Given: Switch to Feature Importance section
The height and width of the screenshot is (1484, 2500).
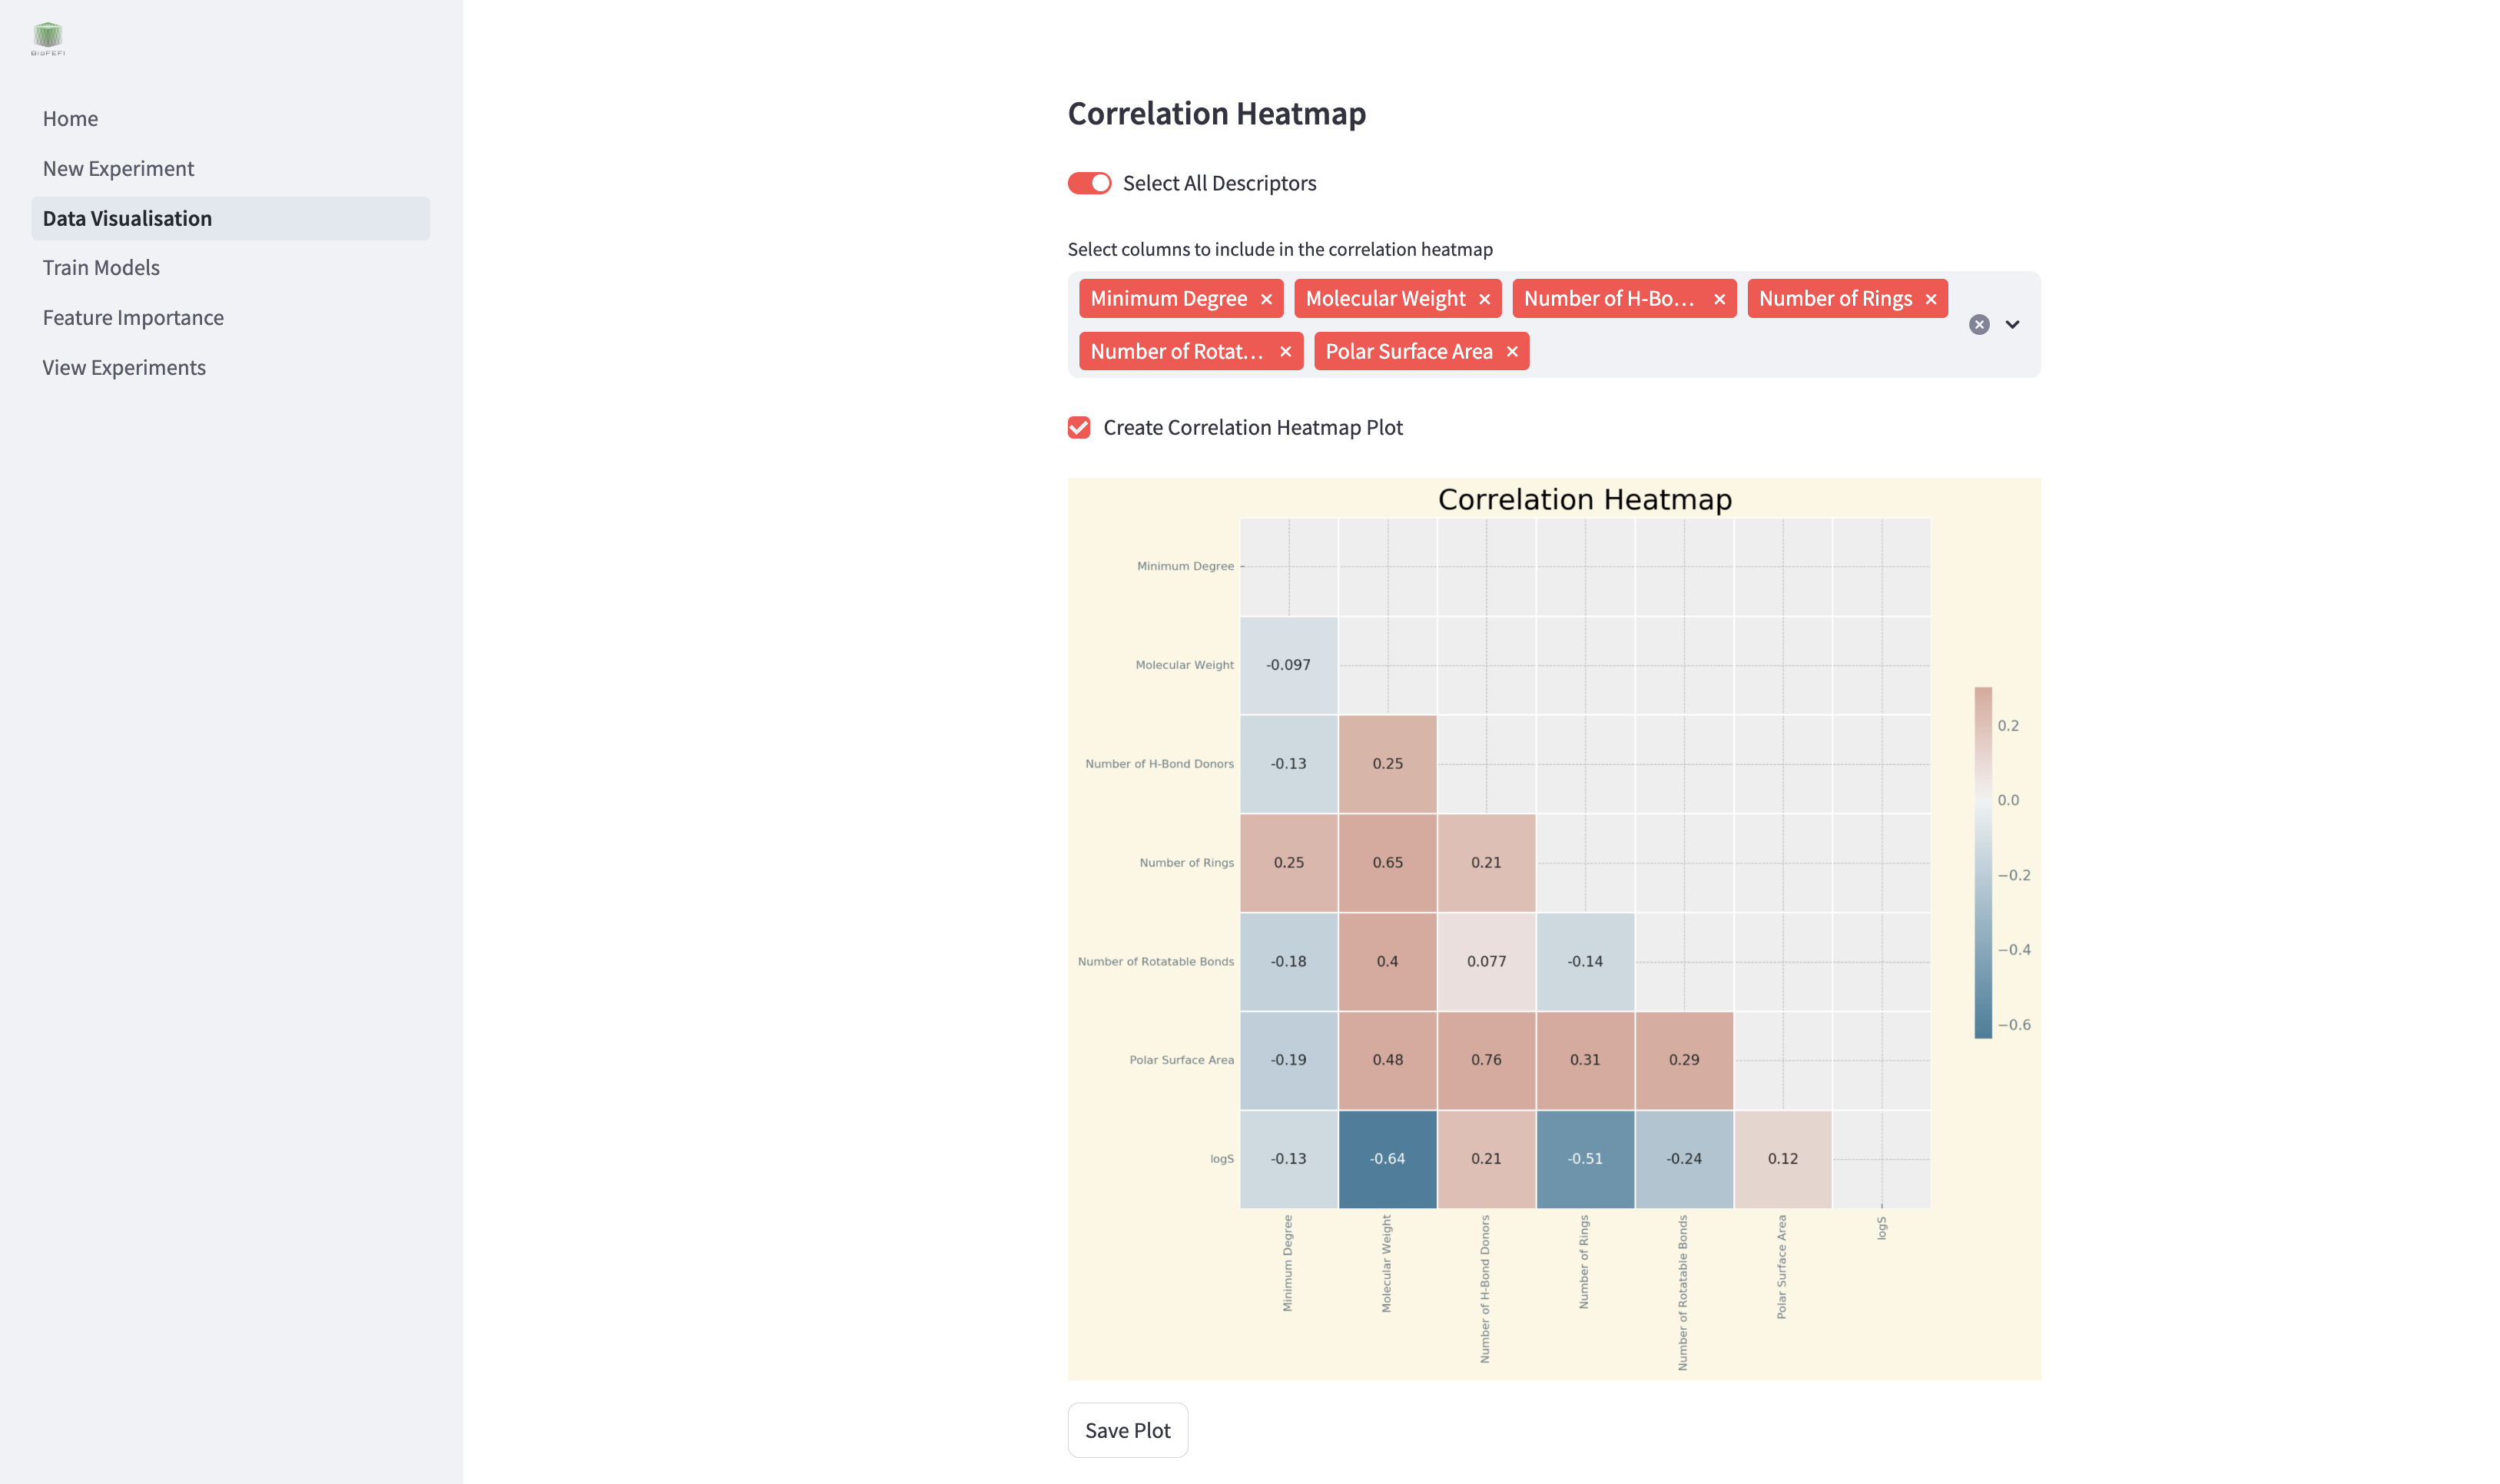Looking at the screenshot, I should (x=133, y=317).
